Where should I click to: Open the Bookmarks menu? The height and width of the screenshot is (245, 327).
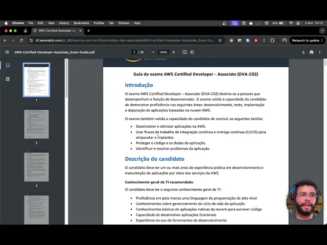click(x=81, y=23)
